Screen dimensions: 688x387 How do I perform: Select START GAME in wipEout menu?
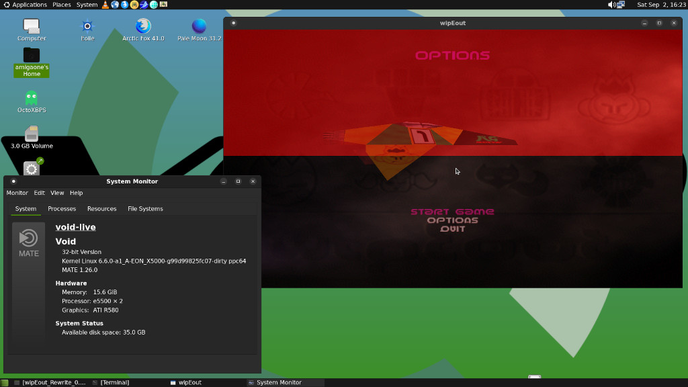pos(452,212)
